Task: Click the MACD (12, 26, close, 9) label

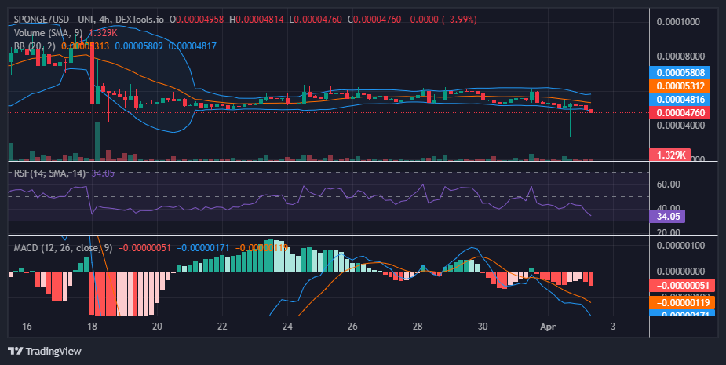Action: tap(63, 248)
